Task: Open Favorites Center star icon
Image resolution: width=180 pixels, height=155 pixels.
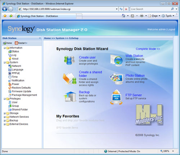Action: tap(5, 16)
